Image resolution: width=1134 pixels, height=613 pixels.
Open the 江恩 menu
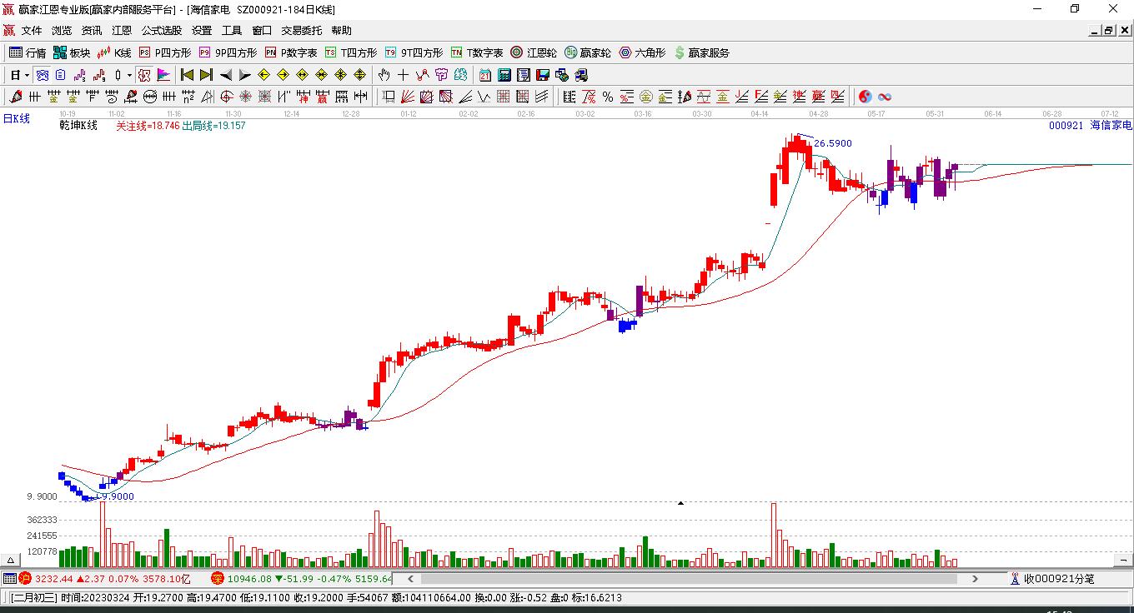point(122,31)
